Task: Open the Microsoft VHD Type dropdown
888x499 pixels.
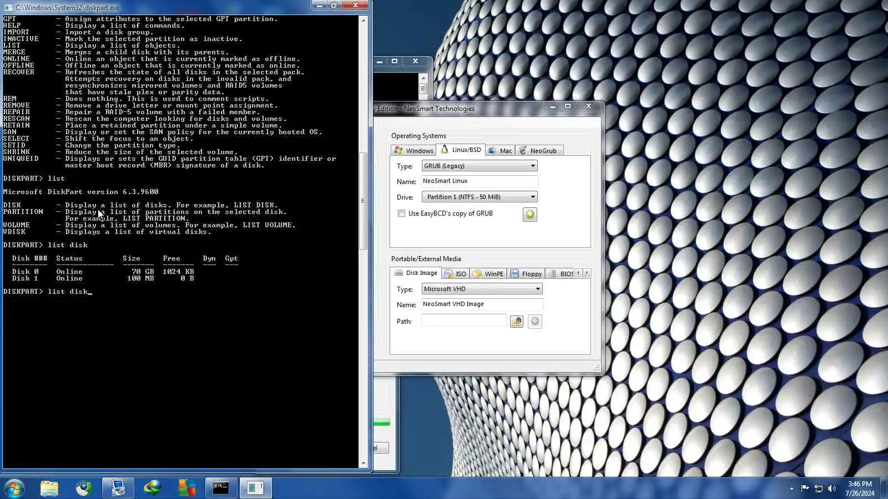Action: click(482, 289)
